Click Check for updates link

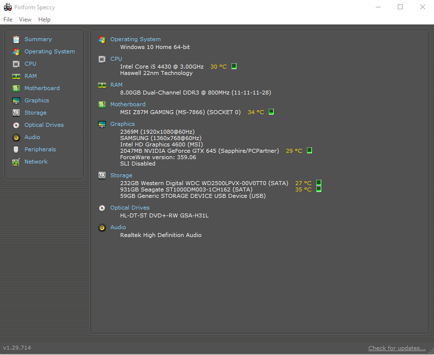[x=397, y=348]
